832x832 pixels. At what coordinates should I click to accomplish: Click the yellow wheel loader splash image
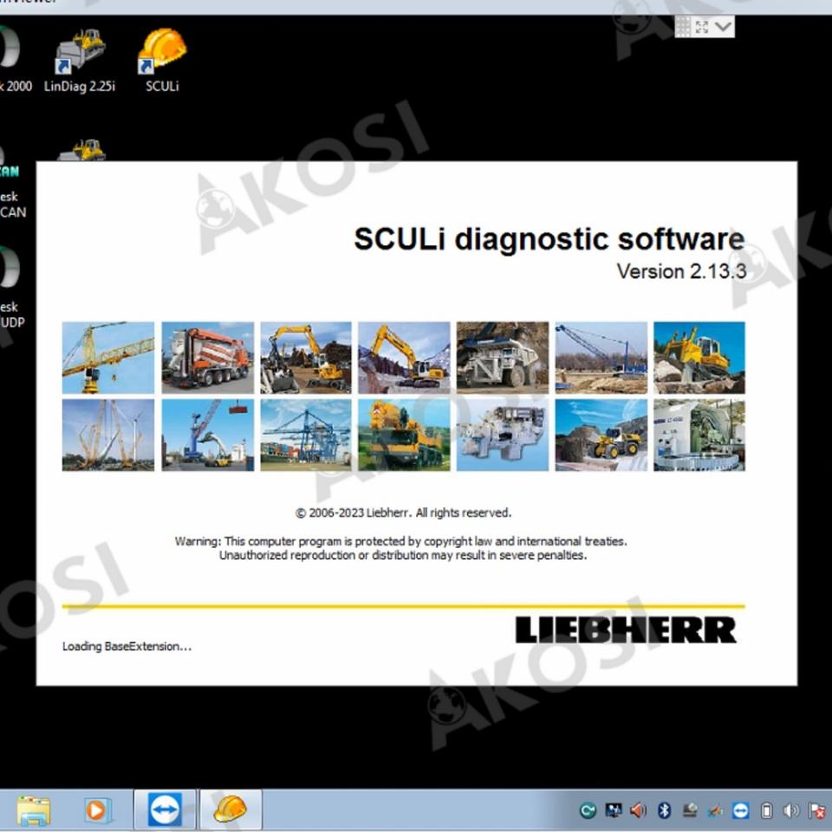[601, 435]
